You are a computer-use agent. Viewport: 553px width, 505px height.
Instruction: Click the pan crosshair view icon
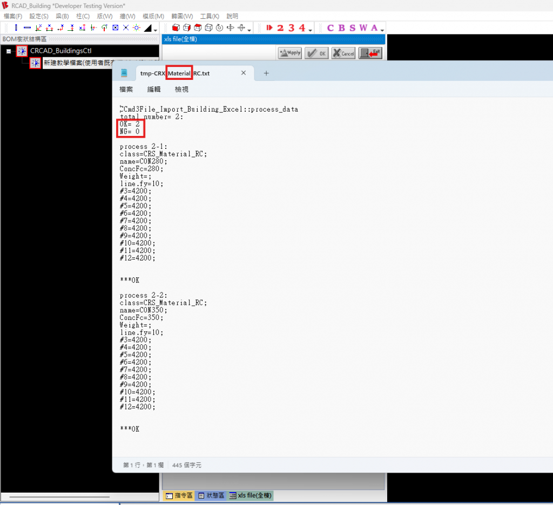tap(230, 28)
